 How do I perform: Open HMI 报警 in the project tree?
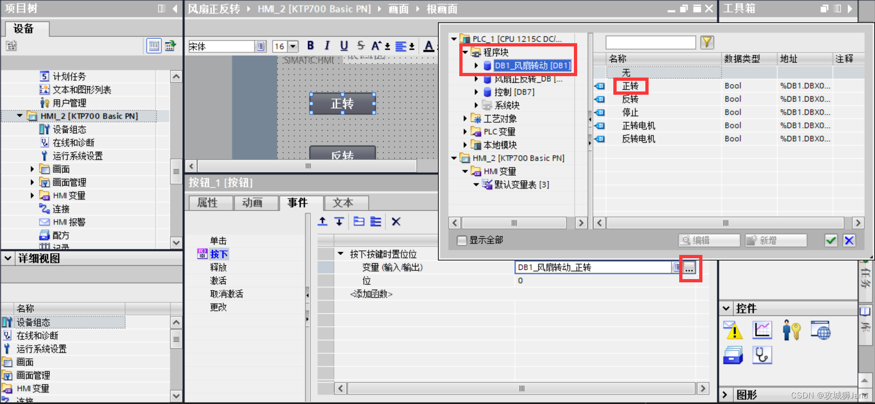(69, 222)
